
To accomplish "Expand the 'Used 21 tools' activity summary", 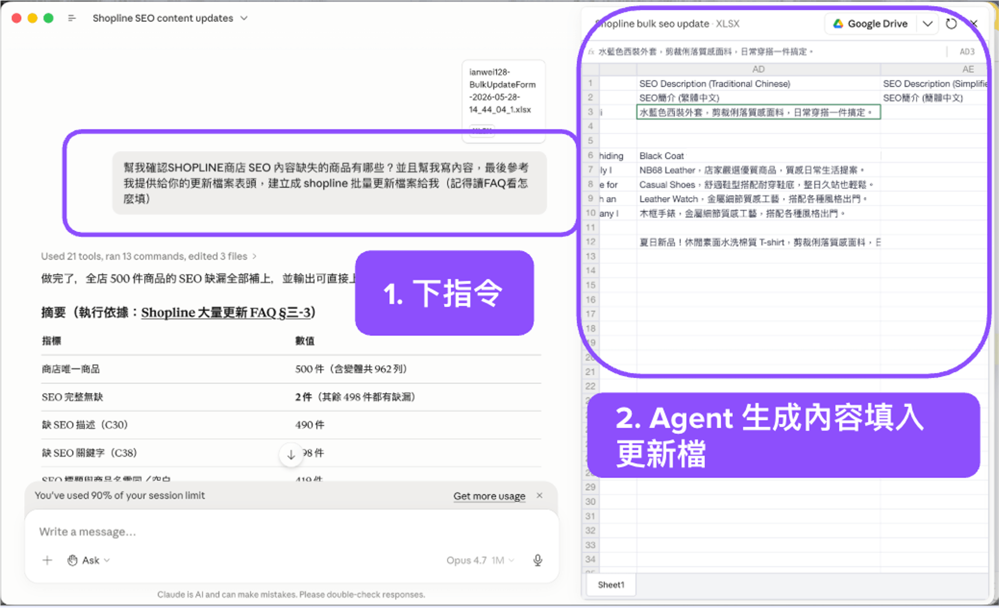I will pyautogui.click(x=149, y=256).
